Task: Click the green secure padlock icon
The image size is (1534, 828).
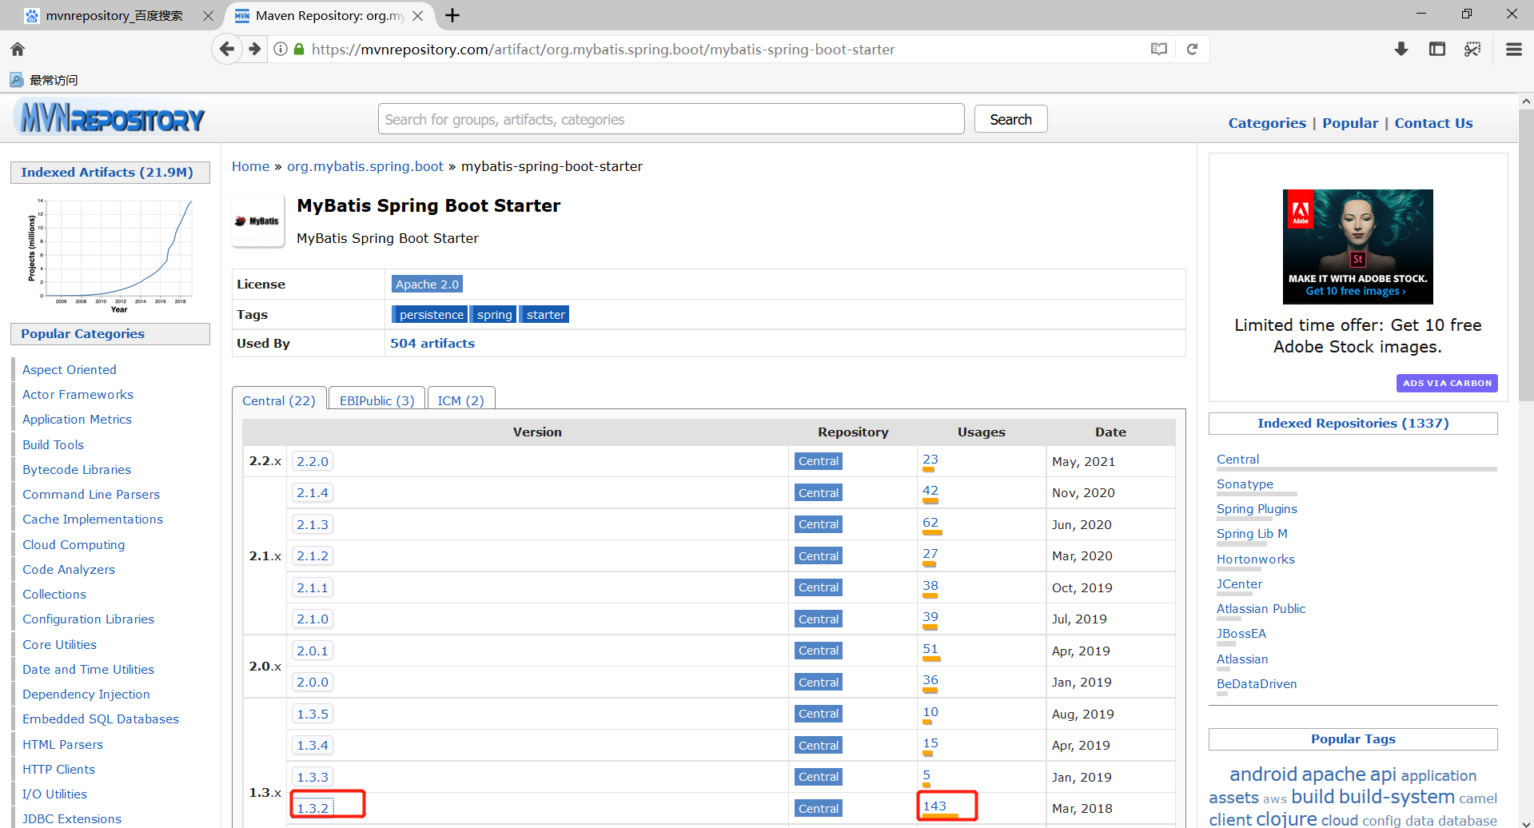Action: point(299,50)
